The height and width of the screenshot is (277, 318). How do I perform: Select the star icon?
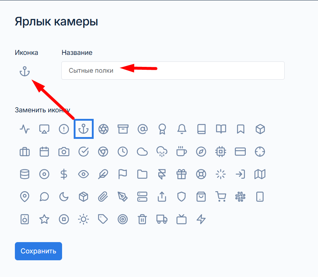pyautogui.click(x=44, y=219)
